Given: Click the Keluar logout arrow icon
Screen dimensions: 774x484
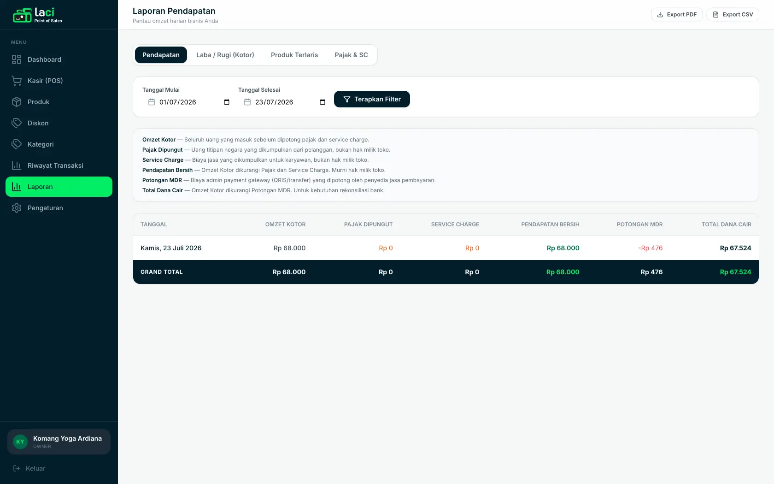Looking at the screenshot, I should tap(17, 468).
